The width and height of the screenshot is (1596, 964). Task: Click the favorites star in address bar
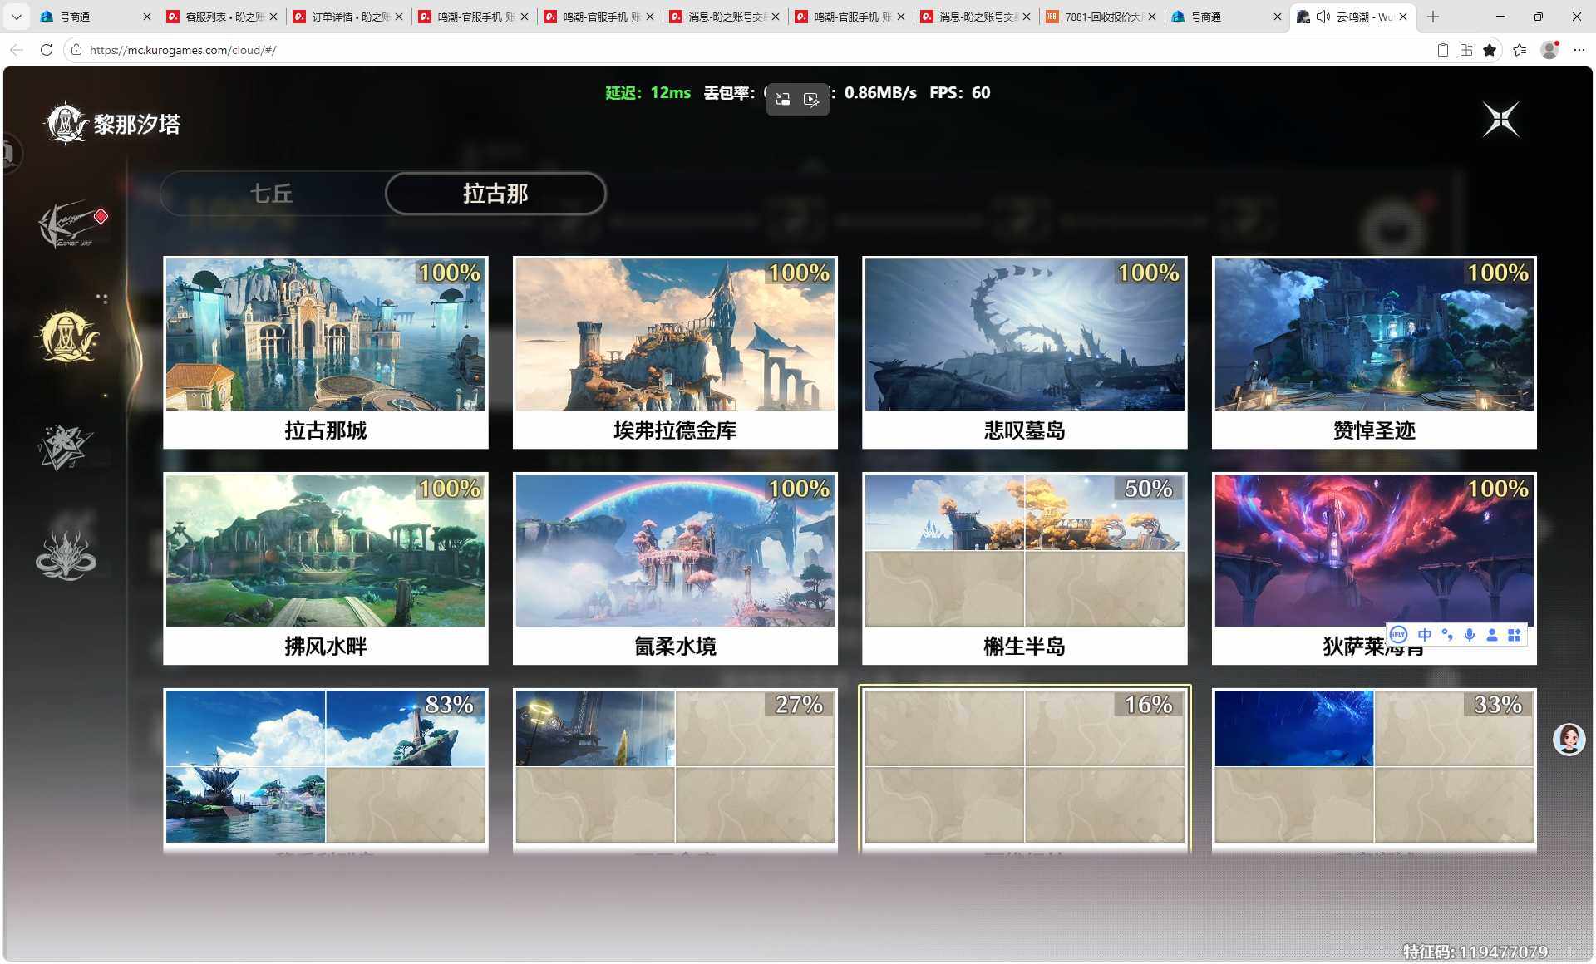1490,50
